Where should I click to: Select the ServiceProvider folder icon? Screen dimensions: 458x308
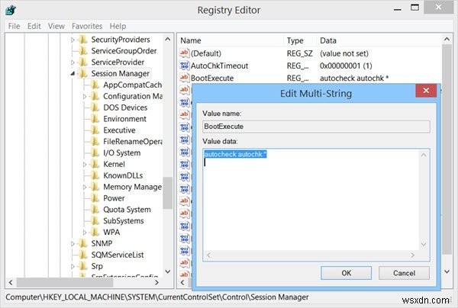coord(83,62)
